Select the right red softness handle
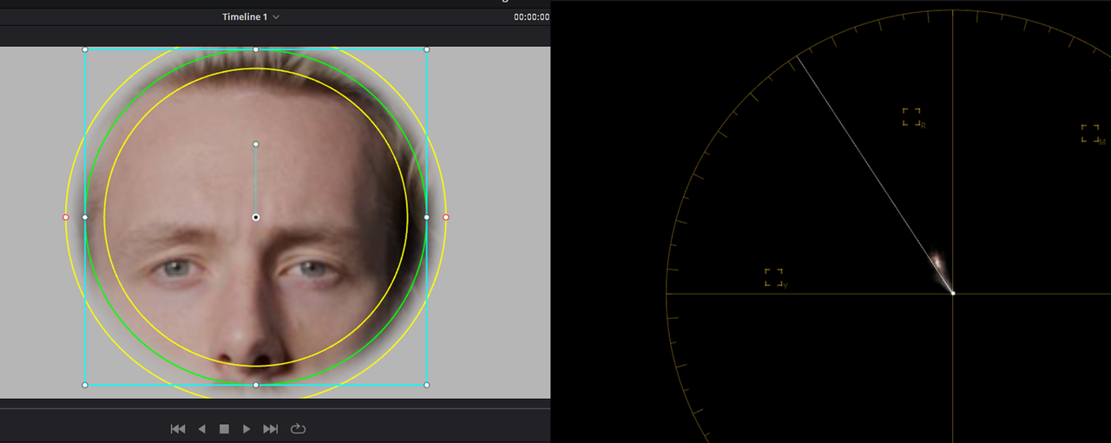1111x443 pixels. coord(446,217)
